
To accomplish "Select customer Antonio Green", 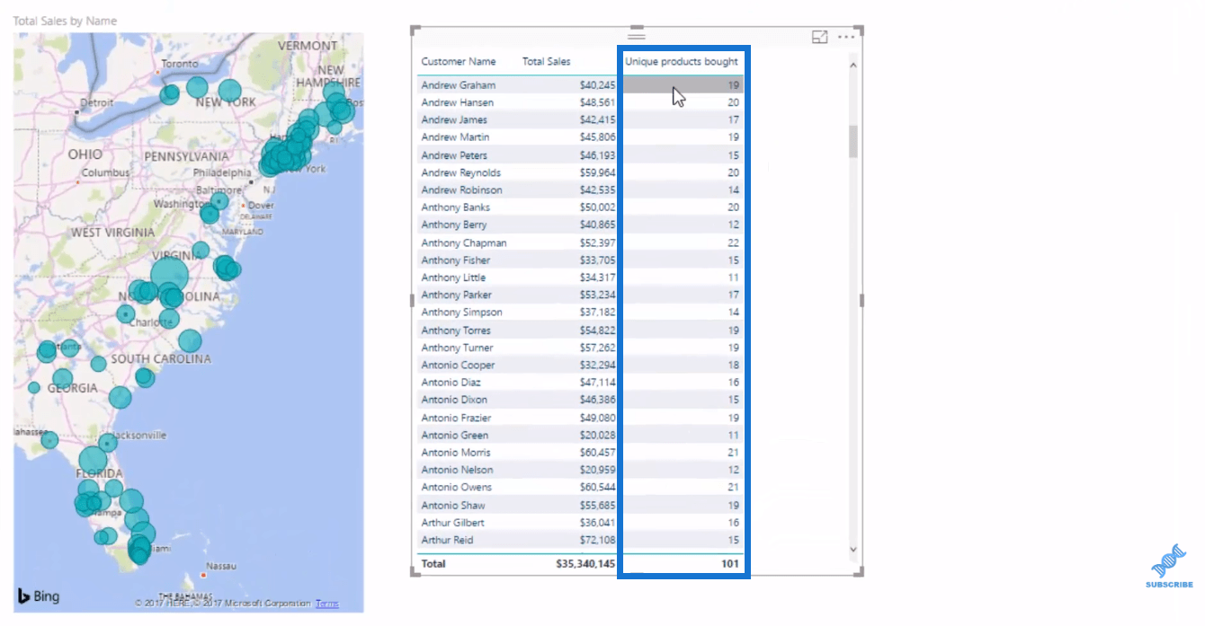I will pyautogui.click(x=455, y=436).
